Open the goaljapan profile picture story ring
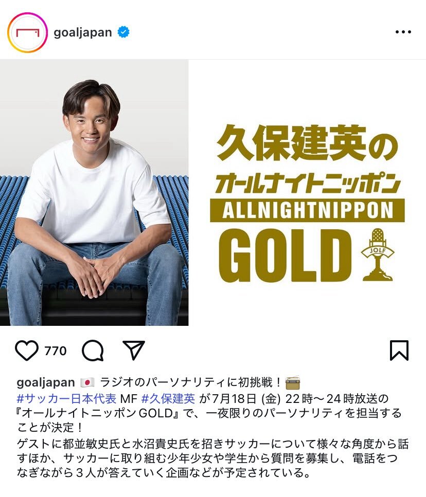 tap(28, 32)
